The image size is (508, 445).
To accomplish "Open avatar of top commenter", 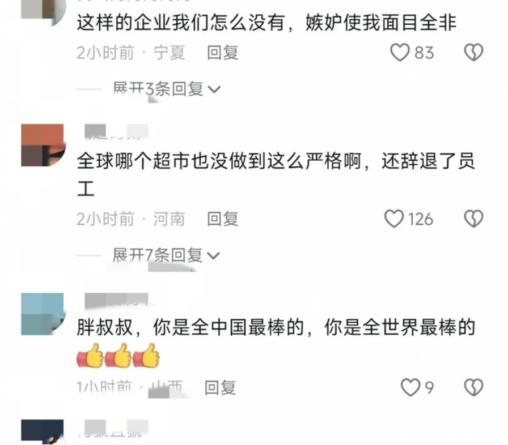I will (x=43, y=12).
